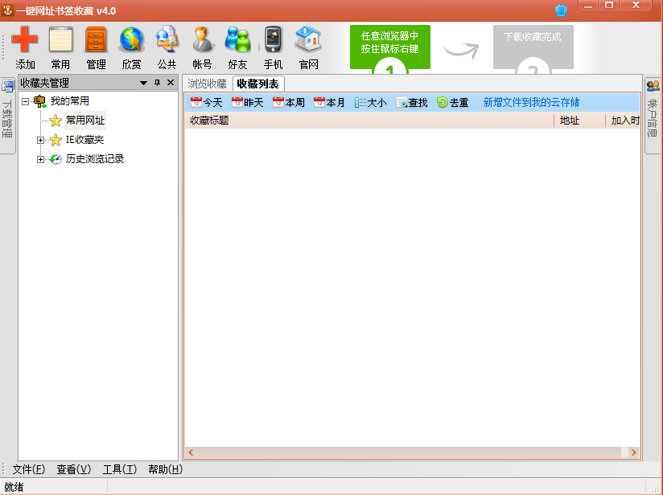
Task: Expand the 历史浏览记录 tree node
Action: pos(41,159)
